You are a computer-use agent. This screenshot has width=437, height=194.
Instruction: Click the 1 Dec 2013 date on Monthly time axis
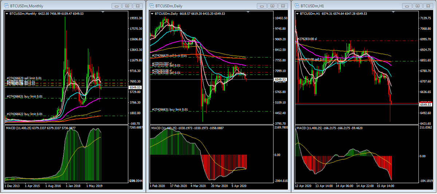(x=13, y=186)
